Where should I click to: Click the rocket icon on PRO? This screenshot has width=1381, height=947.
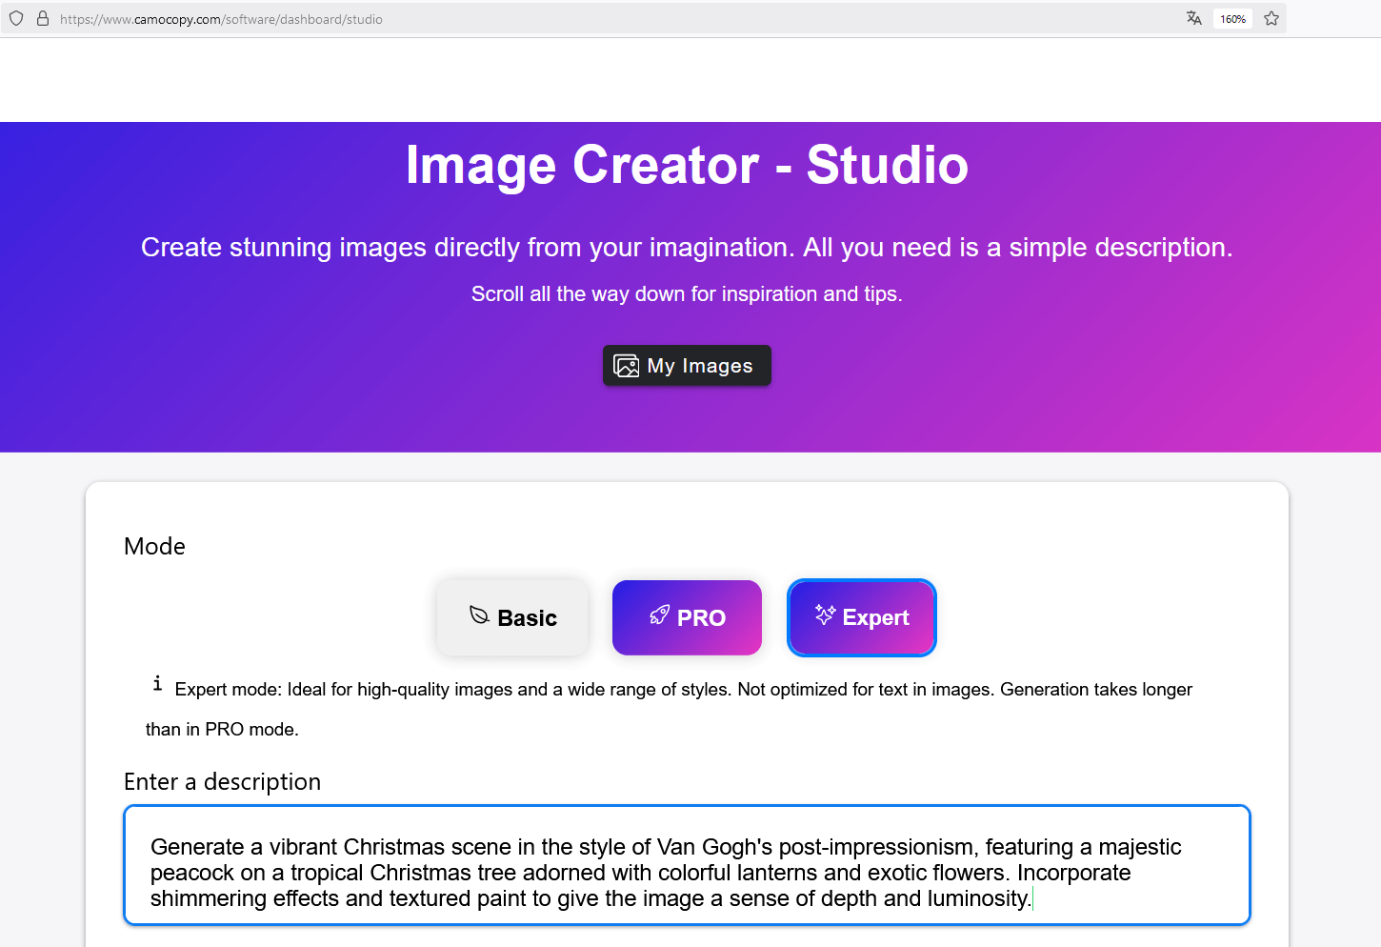659,615
